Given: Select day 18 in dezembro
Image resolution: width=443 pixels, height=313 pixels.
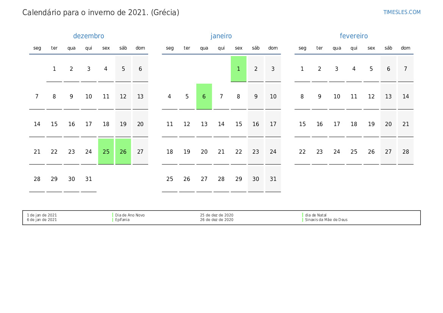Looking at the screenshot, I should 106,124.
